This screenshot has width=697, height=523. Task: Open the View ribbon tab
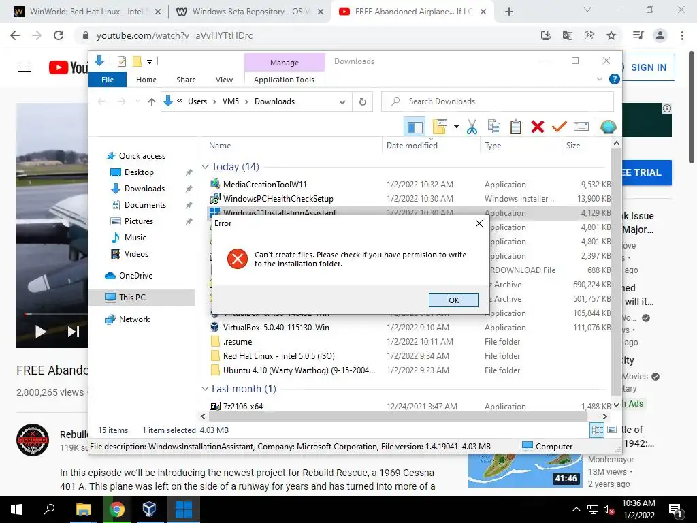pyautogui.click(x=224, y=80)
